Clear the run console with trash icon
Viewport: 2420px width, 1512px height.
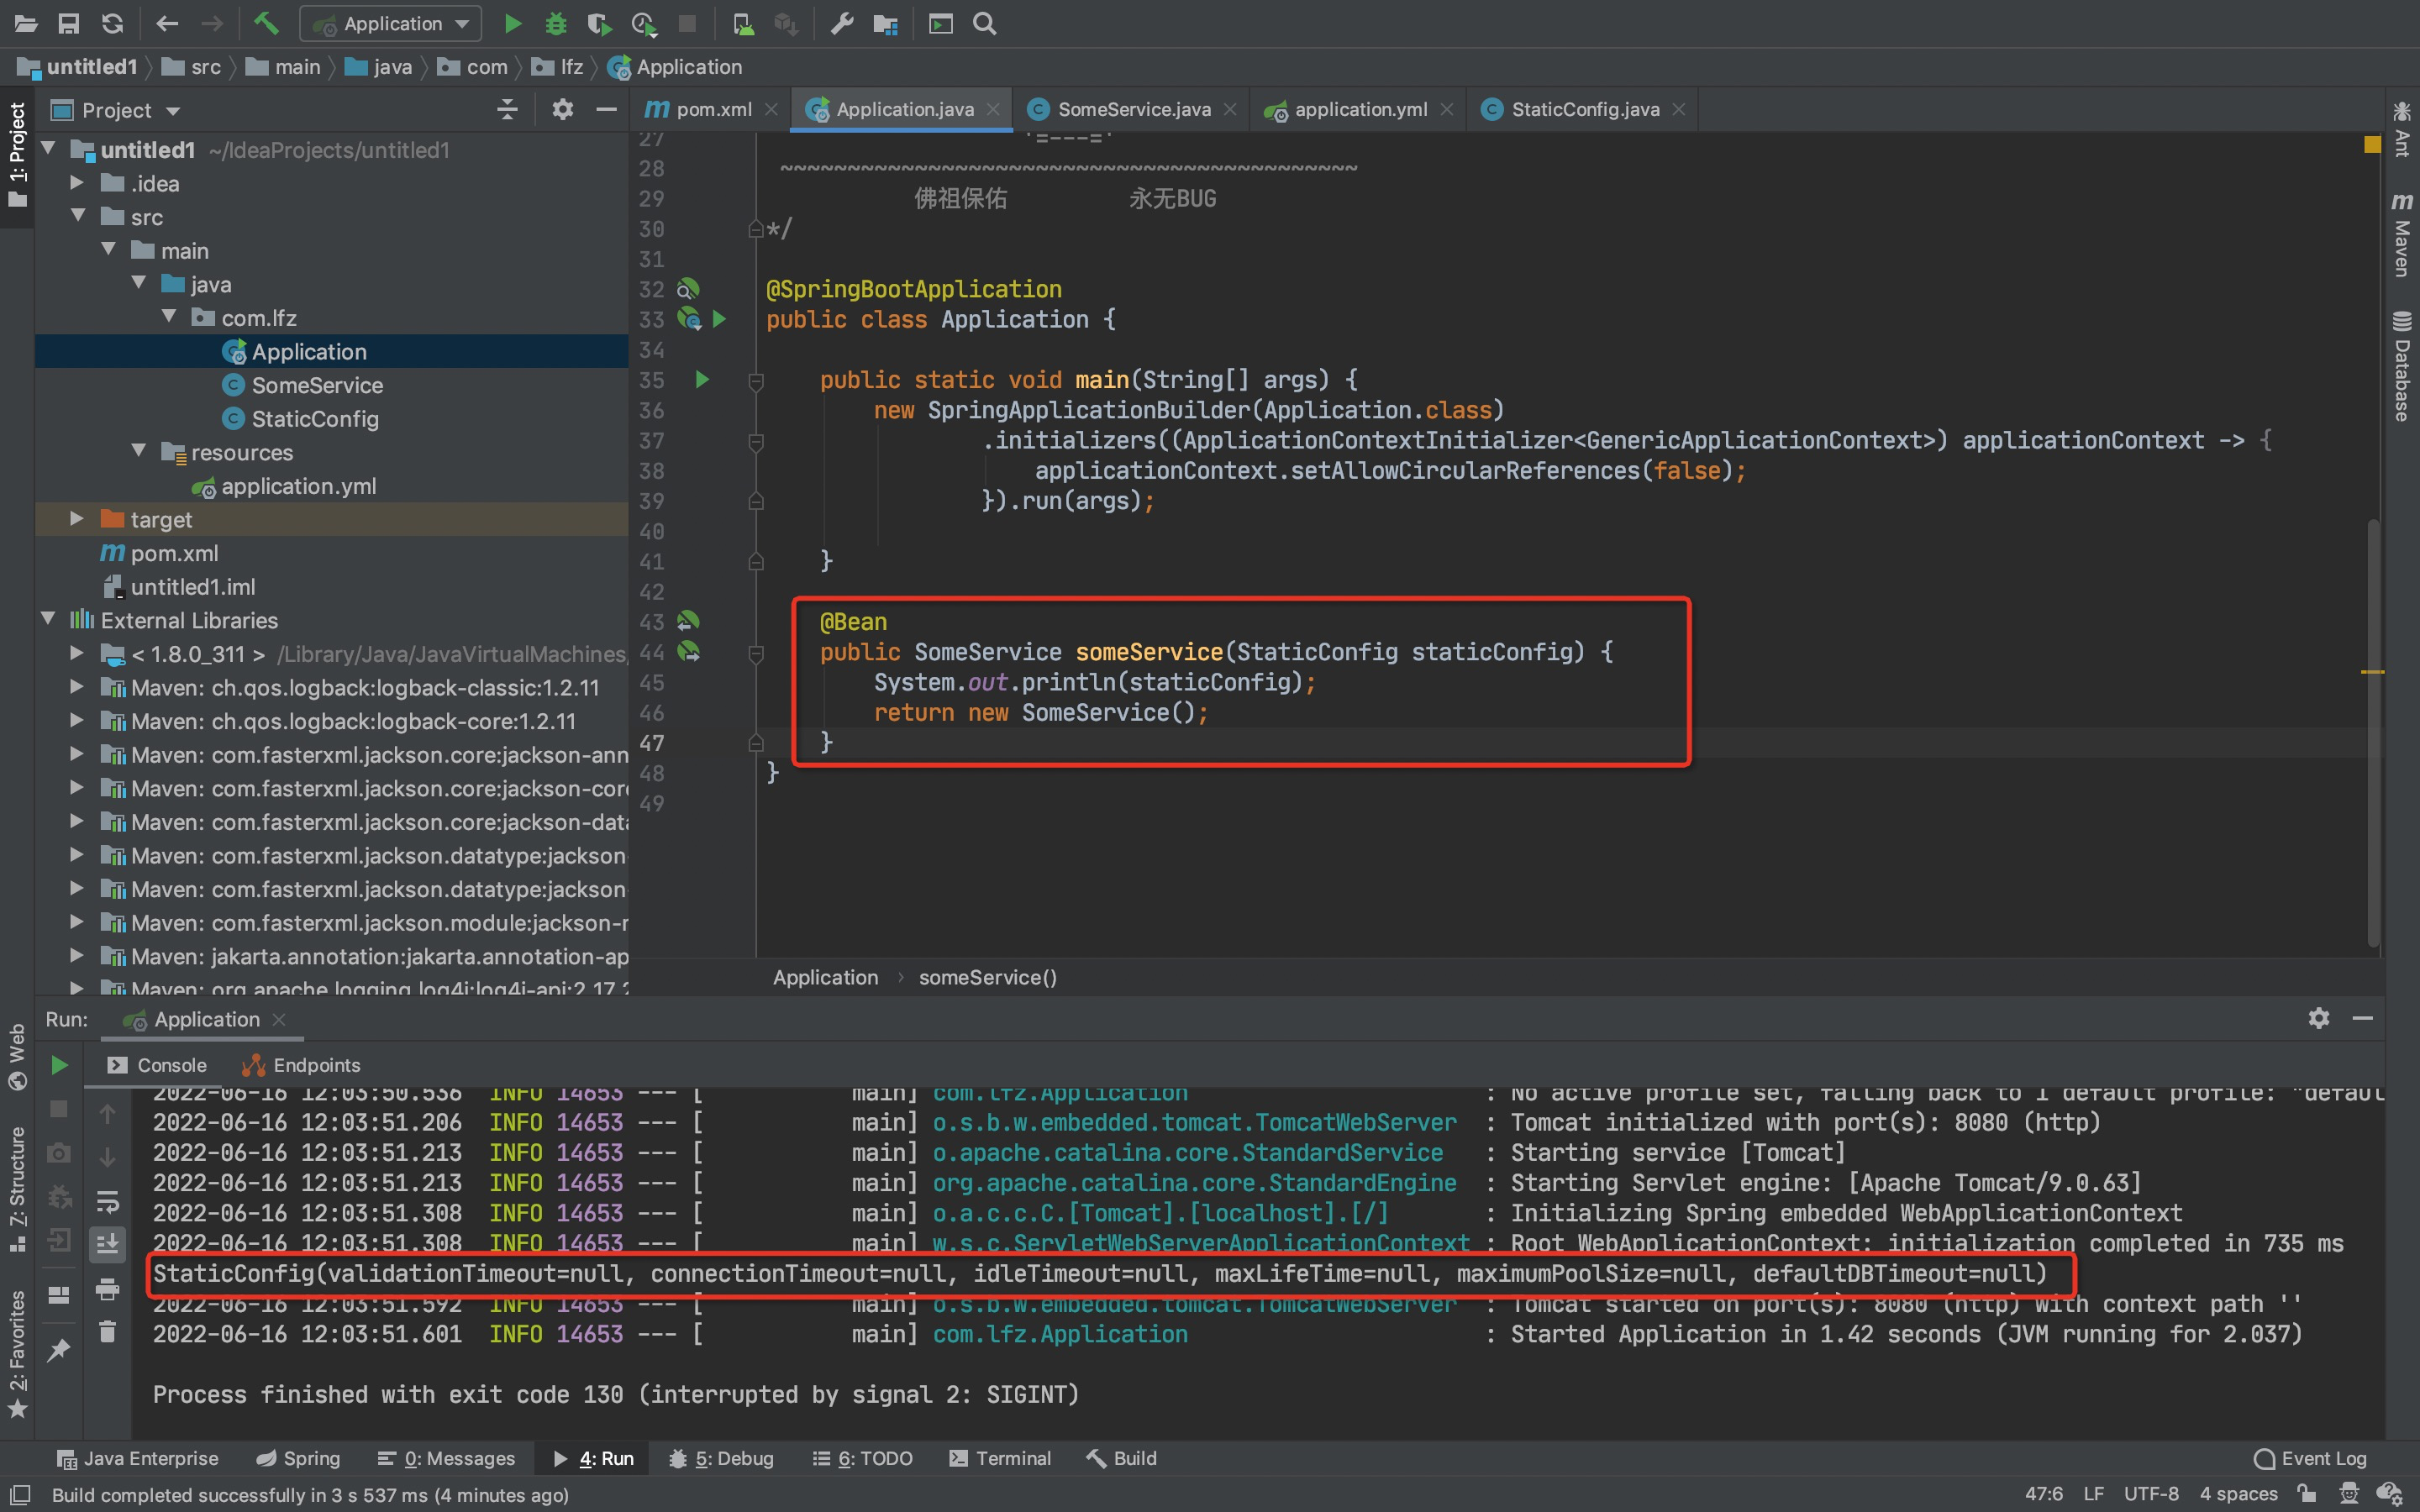point(108,1331)
